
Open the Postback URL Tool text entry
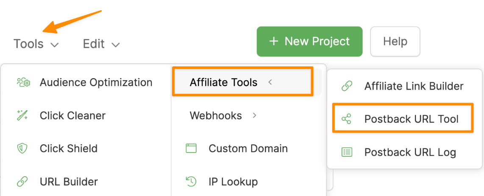coord(411,119)
